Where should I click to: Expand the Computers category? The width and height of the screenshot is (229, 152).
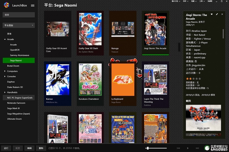coord(5,71)
